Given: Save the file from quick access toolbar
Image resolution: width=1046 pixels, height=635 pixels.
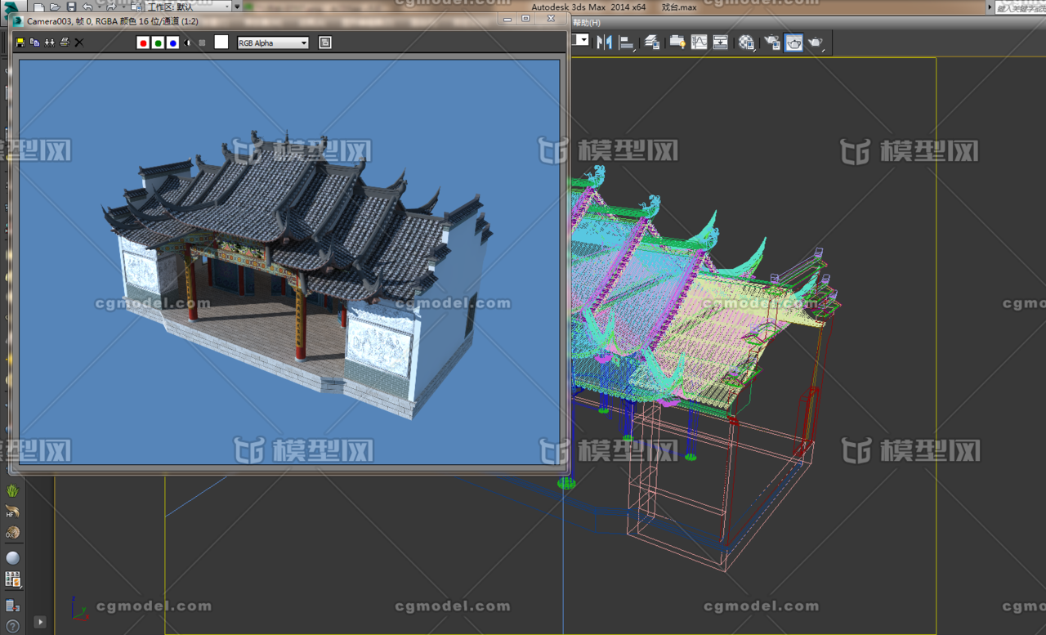Looking at the screenshot, I should (x=71, y=7).
